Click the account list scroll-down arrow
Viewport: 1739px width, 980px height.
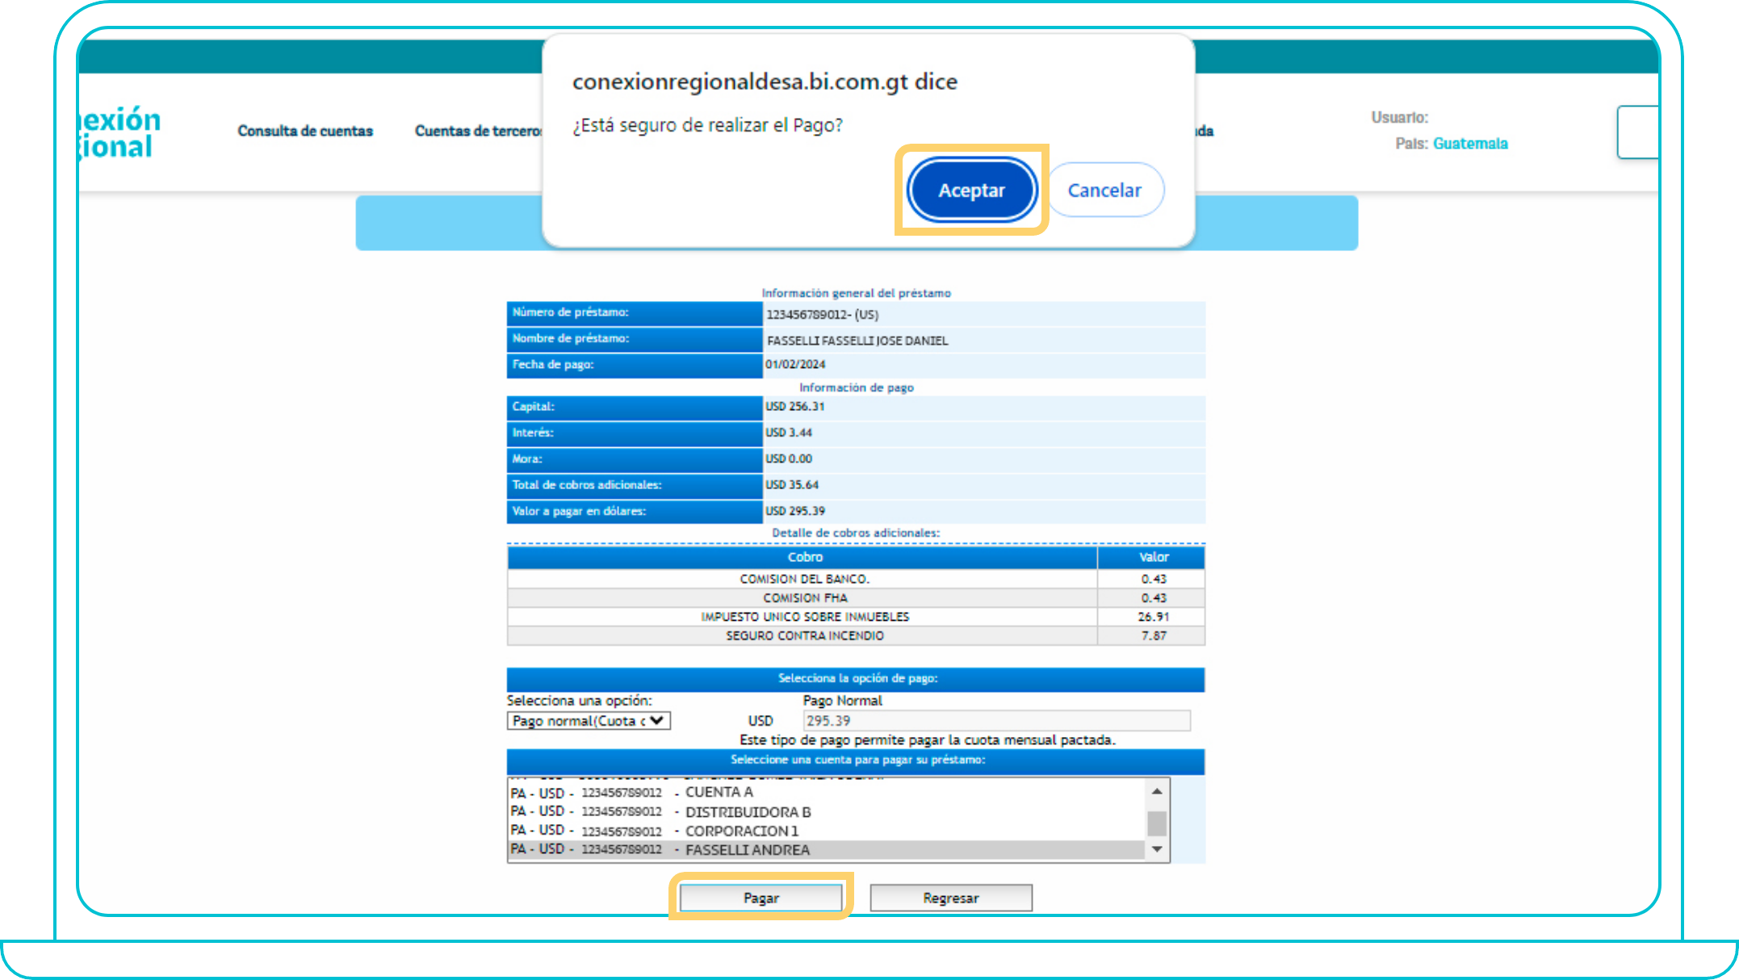point(1157,849)
